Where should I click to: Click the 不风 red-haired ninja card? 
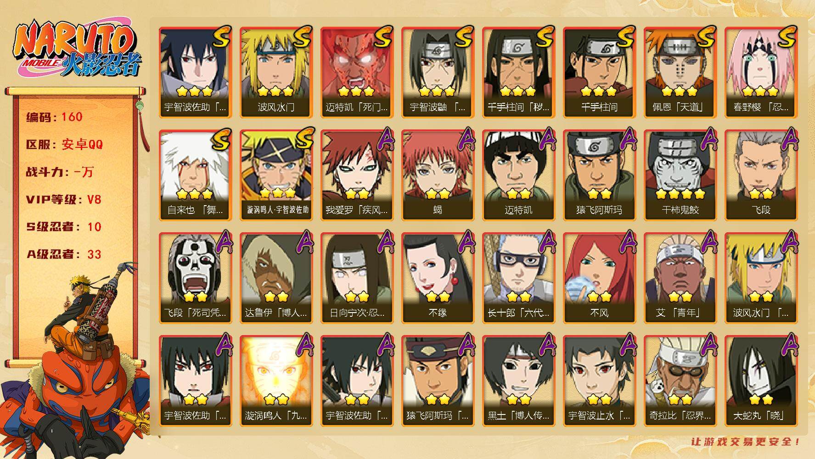[x=599, y=278]
